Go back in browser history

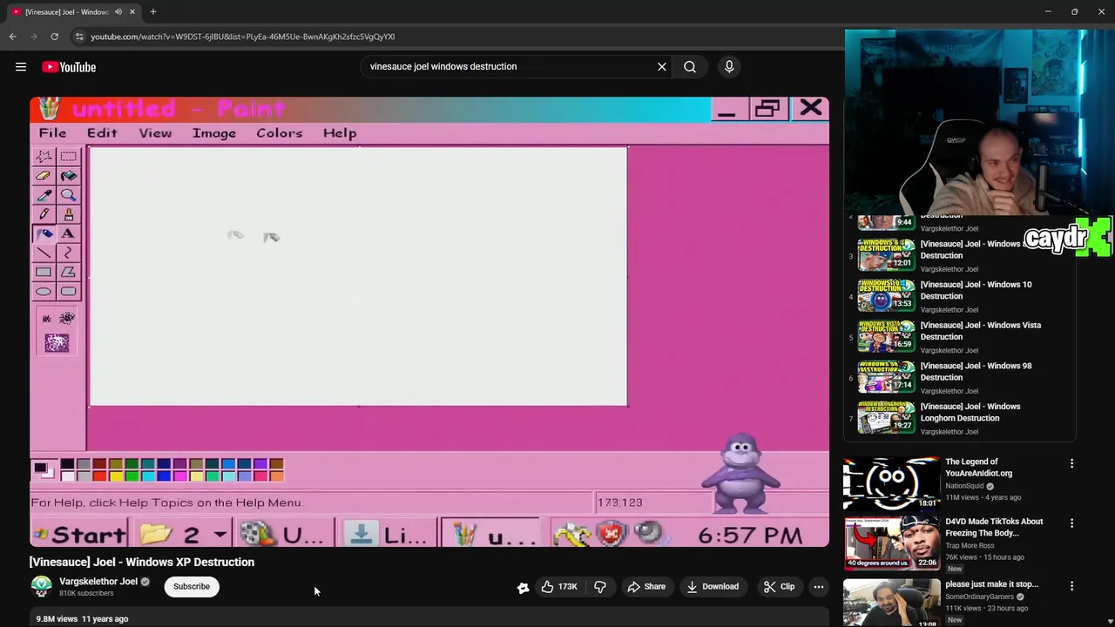pos(13,37)
